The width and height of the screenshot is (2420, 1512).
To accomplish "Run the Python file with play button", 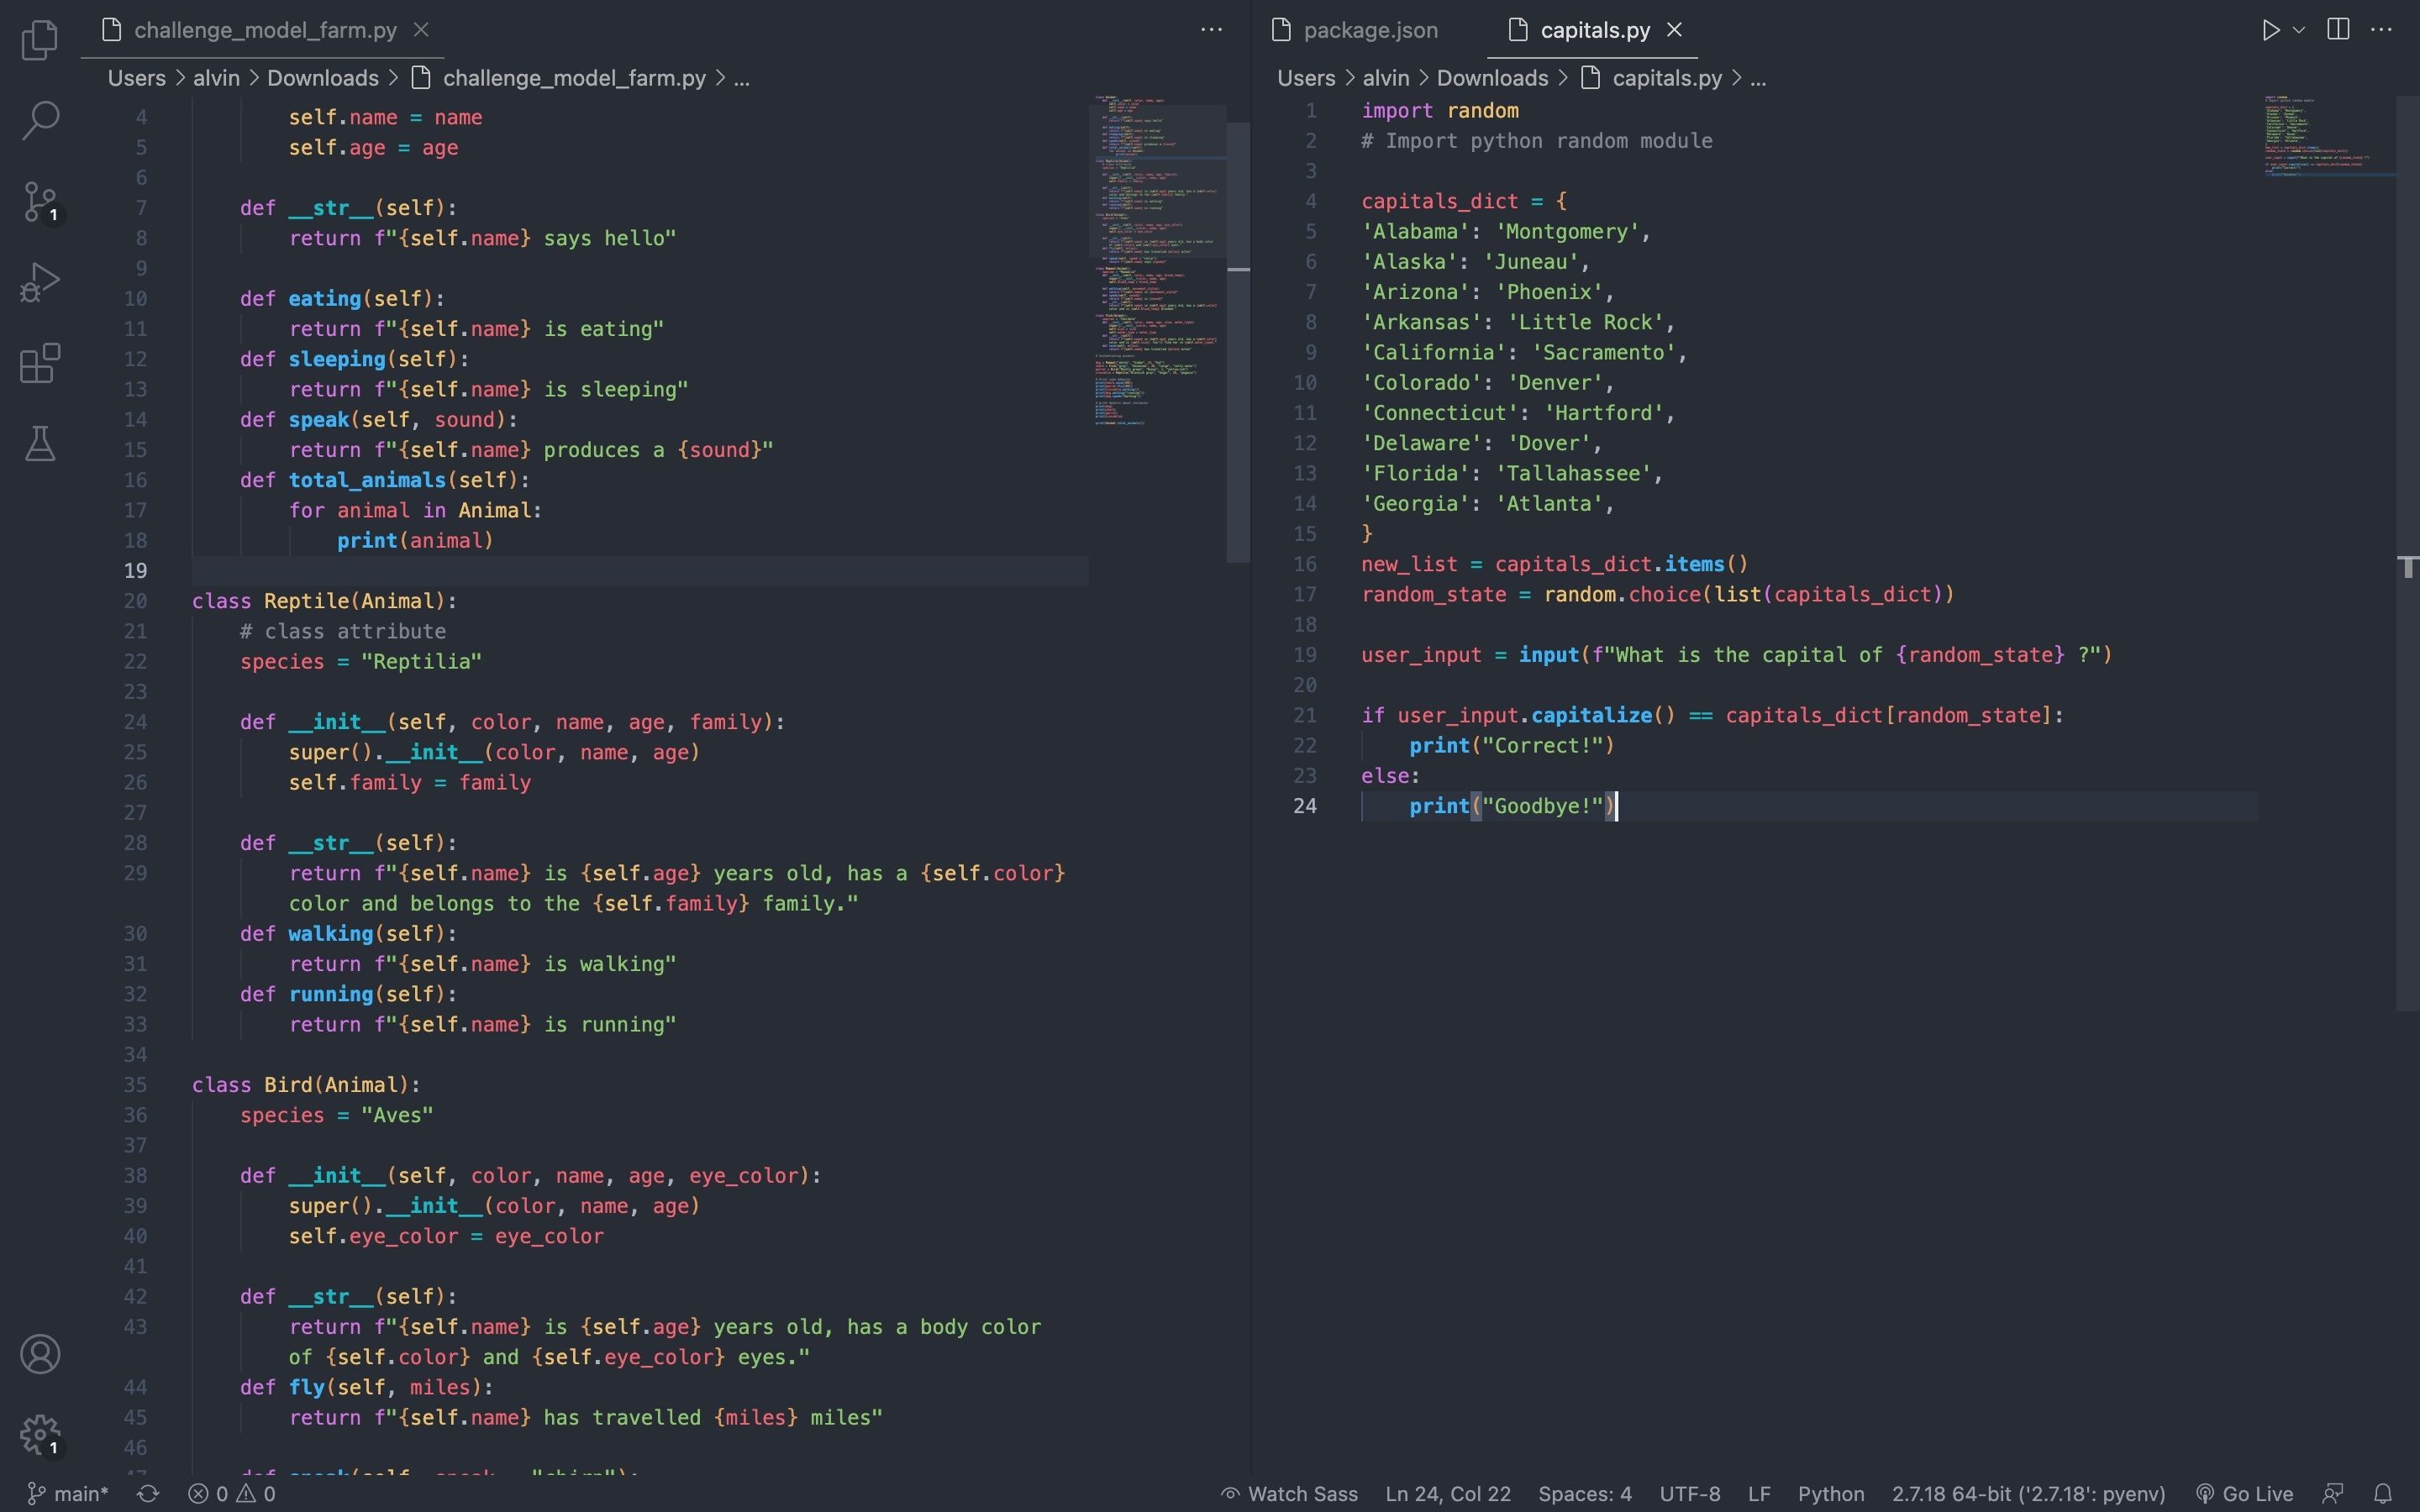I will tap(2270, 30).
